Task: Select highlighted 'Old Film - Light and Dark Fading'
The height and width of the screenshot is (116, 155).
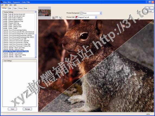Action: (16, 51)
